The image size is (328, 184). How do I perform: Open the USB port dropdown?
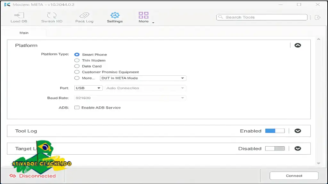click(x=88, y=88)
